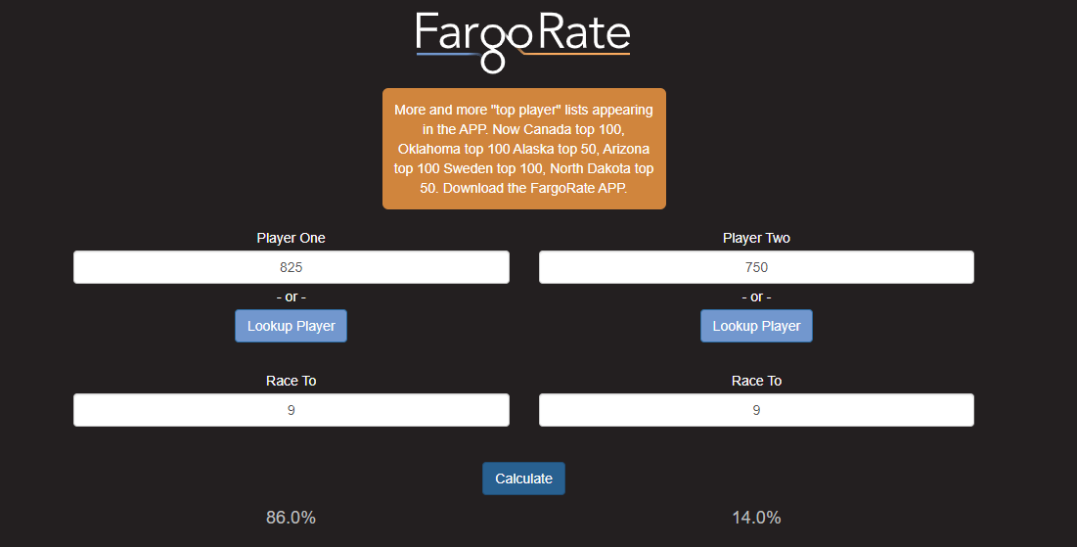
Task: Select Player Two's Race To field
Action: click(x=756, y=410)
